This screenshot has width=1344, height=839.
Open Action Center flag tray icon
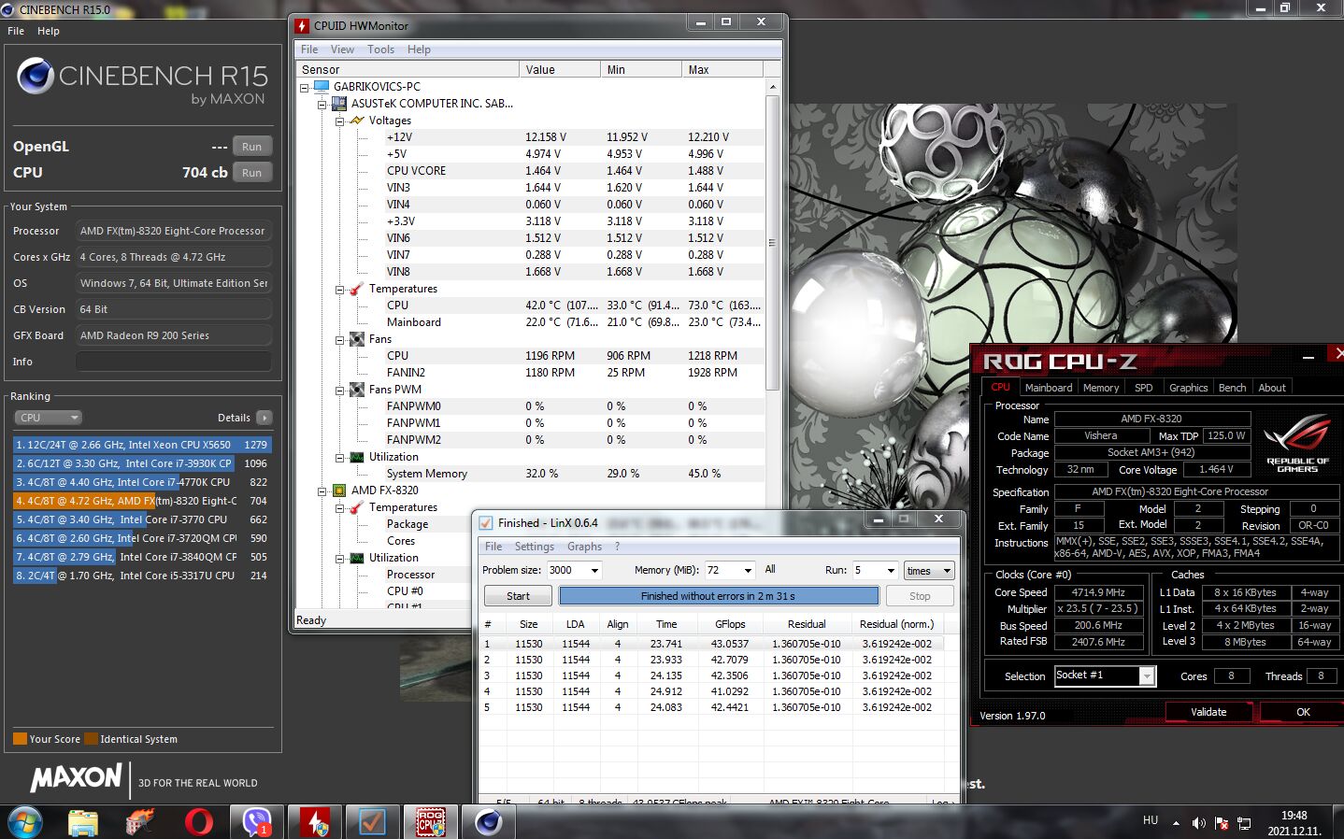tap(1222, 823)
